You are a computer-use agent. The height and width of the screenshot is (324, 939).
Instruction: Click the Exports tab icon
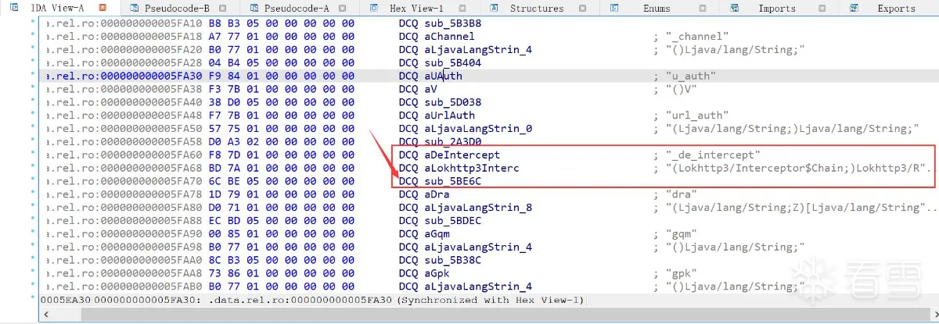pyautogui.click(x=854, y=8)
